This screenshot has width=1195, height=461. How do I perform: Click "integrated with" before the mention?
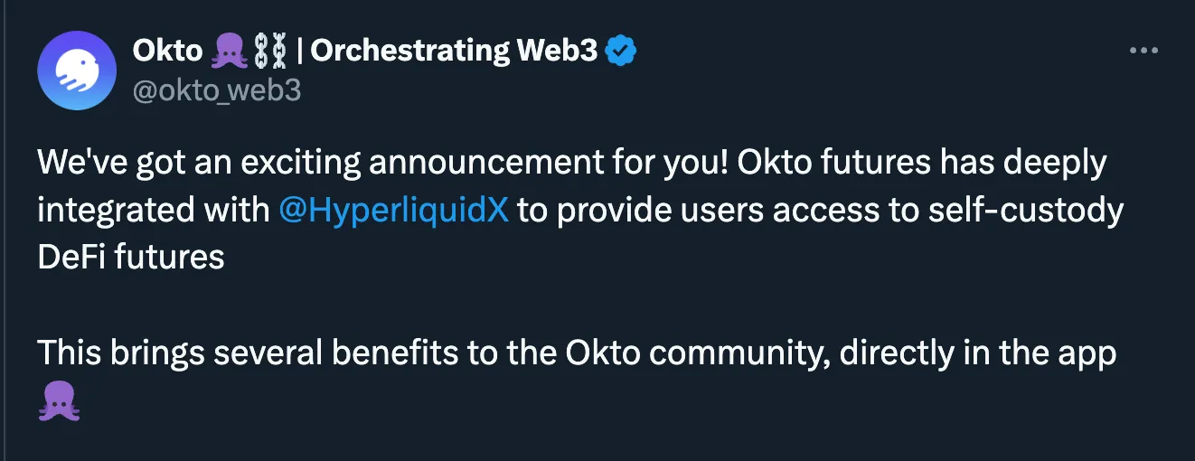tap(154, 210)
